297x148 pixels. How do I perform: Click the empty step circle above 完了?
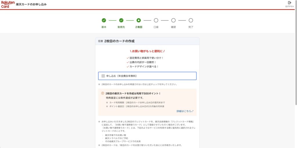coord(191,20)
